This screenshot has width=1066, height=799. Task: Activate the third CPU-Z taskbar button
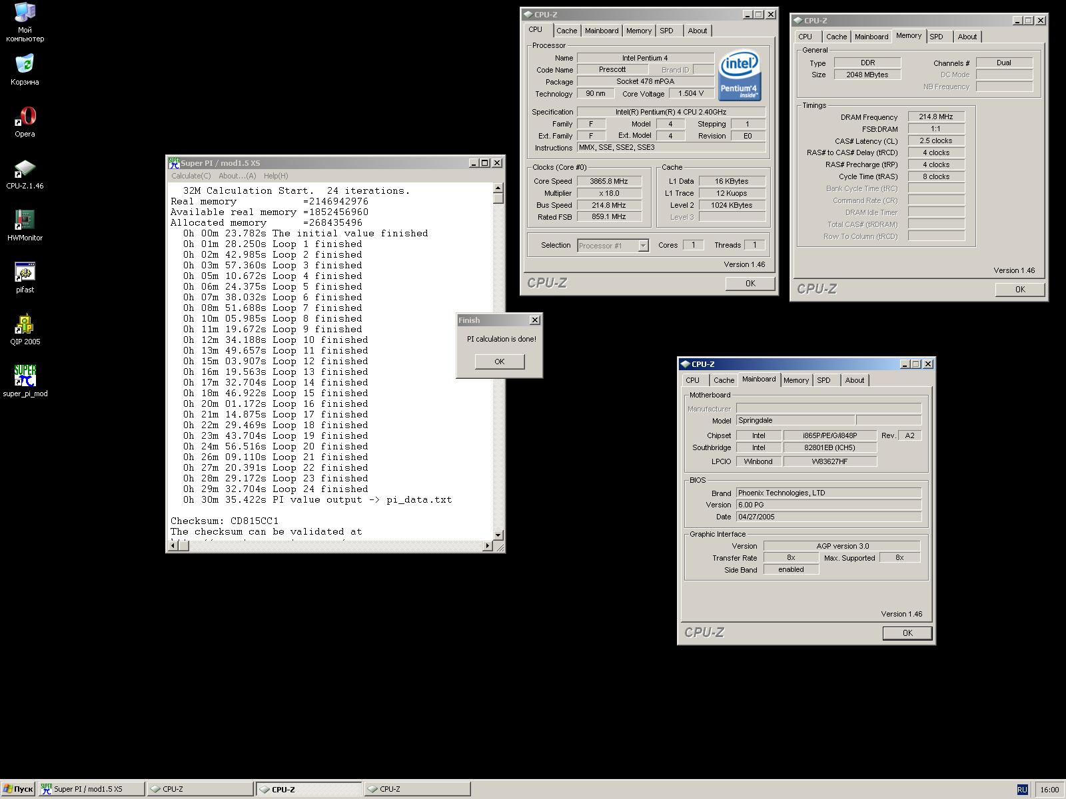click(417, 789)
